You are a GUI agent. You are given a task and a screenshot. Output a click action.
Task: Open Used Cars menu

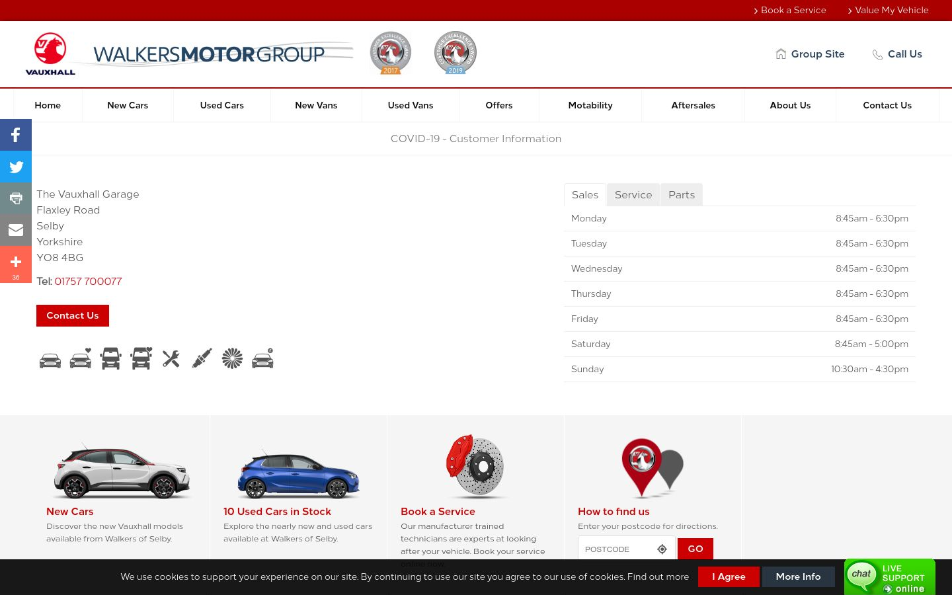coord(222,105)
